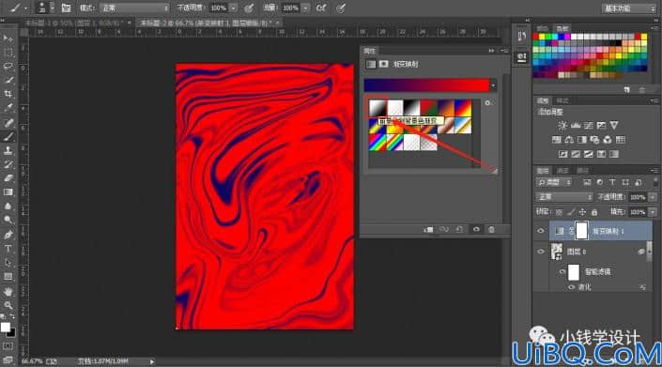
Task: Click the Layer 0 thumbnail
Action: point(557,252)
